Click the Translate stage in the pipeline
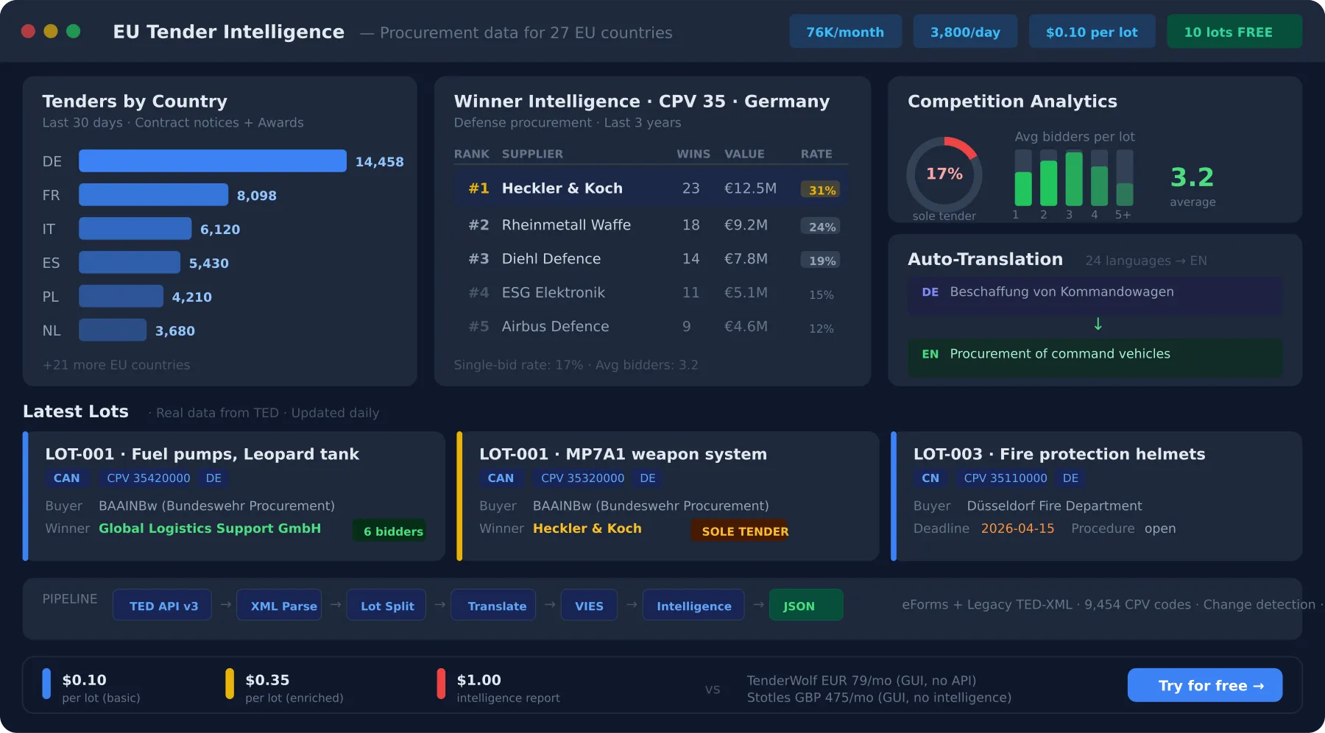 pos(493,605)
